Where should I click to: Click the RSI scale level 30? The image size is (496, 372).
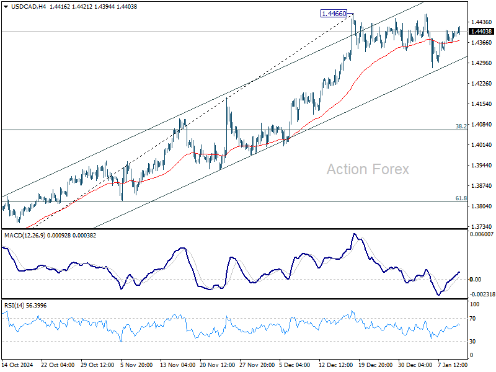(x=472, y=342)
